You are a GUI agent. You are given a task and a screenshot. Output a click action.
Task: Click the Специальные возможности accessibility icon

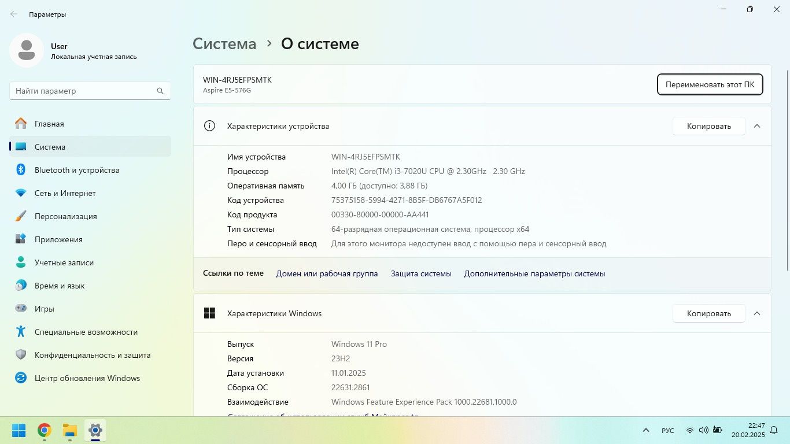click(x=21, y=331)
